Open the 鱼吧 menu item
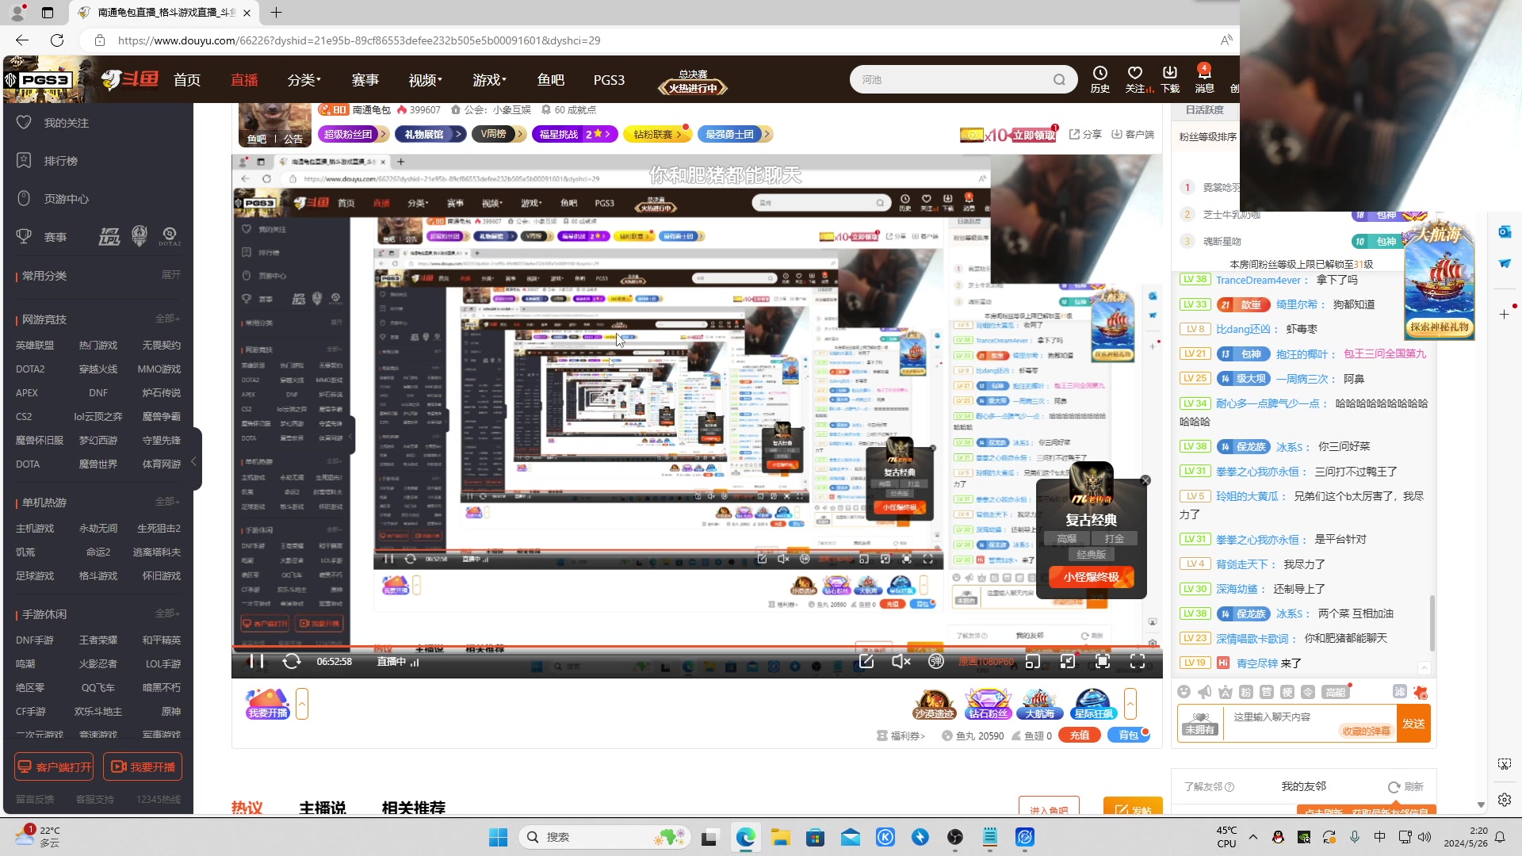This screenshot has height=856, width=1522. point(552,79)
